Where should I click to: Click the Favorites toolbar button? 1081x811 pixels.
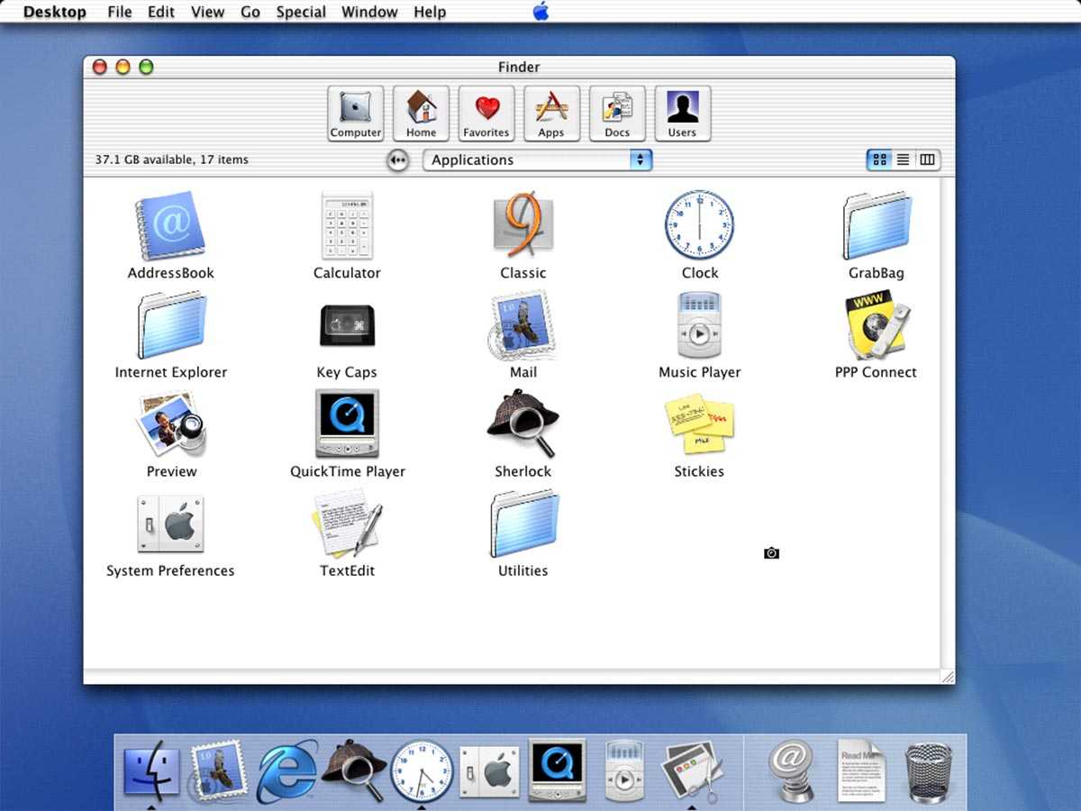click(486, 114)
